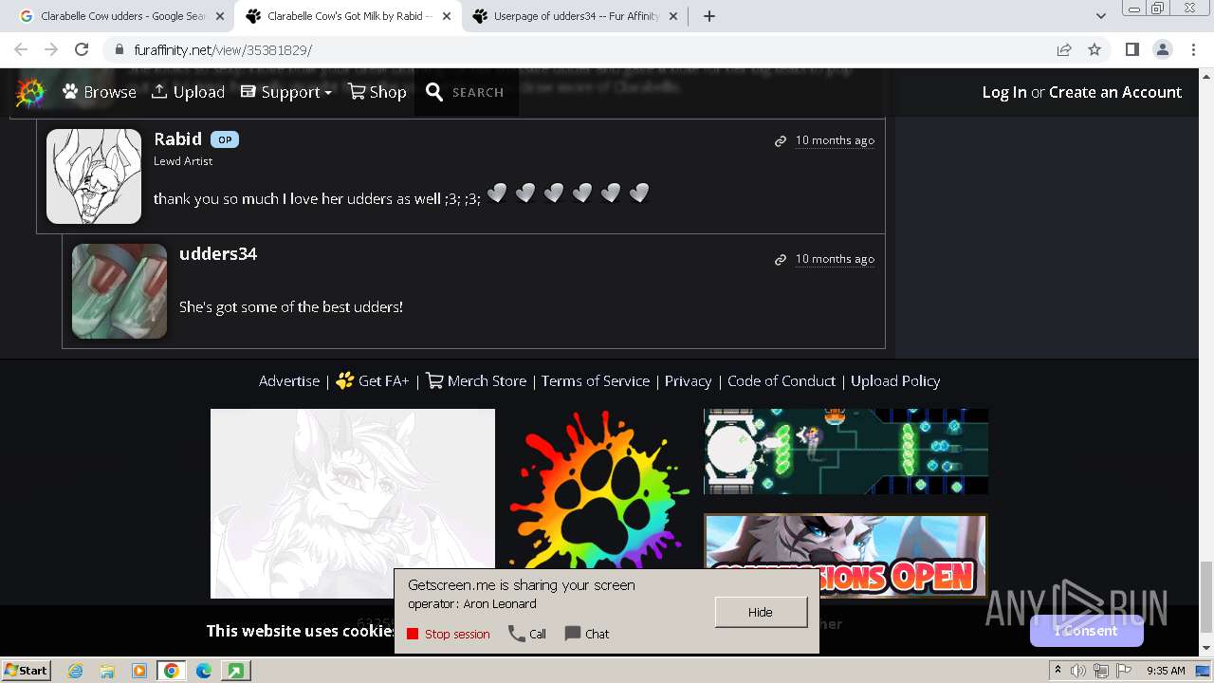Click the site search magnifier icon
This screenshot has height=683, width=1214.
click(x=434, y=92)
